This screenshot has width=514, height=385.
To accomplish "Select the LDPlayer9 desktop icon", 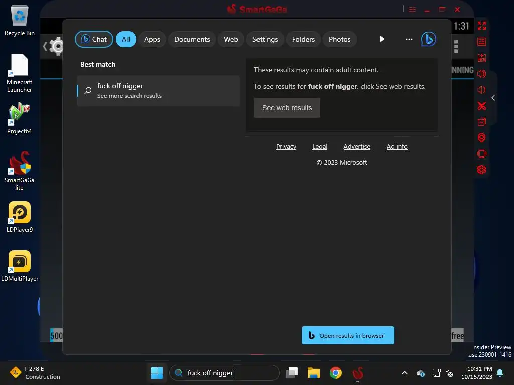I will click(20, 217).
